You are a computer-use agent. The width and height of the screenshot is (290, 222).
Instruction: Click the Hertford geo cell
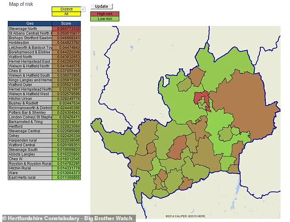(x=30, y=126)
